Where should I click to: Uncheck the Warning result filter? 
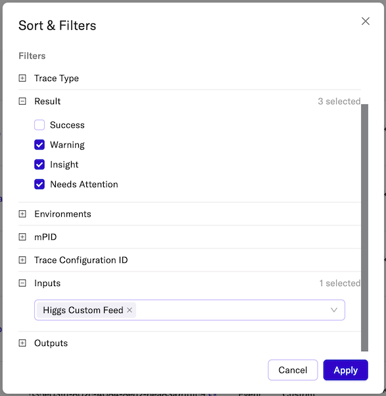(x=39, y=145)
